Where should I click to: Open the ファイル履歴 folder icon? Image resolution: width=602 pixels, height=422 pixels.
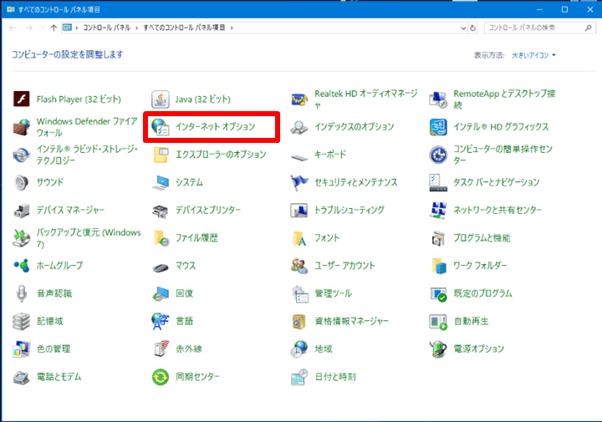coord(161,238)
